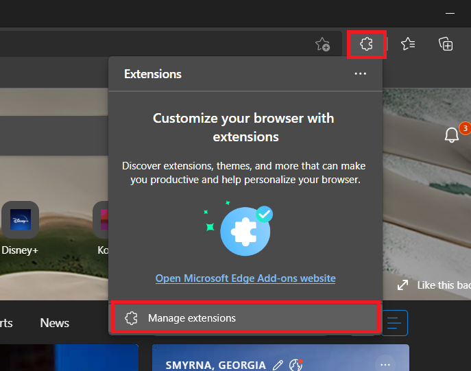This screenshot has height=371, width=471.
Task: Open the notifications bell icon
Action: pyautogui.click(x=452, y=135)
